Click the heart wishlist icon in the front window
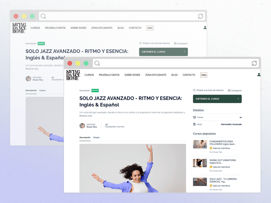This screenshot has height=203, width=271. pyautogui.click(x=194, y=90)
